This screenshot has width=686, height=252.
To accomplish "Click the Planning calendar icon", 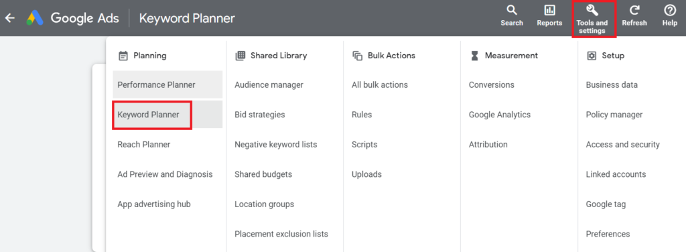I will click(x=123, y=56).
